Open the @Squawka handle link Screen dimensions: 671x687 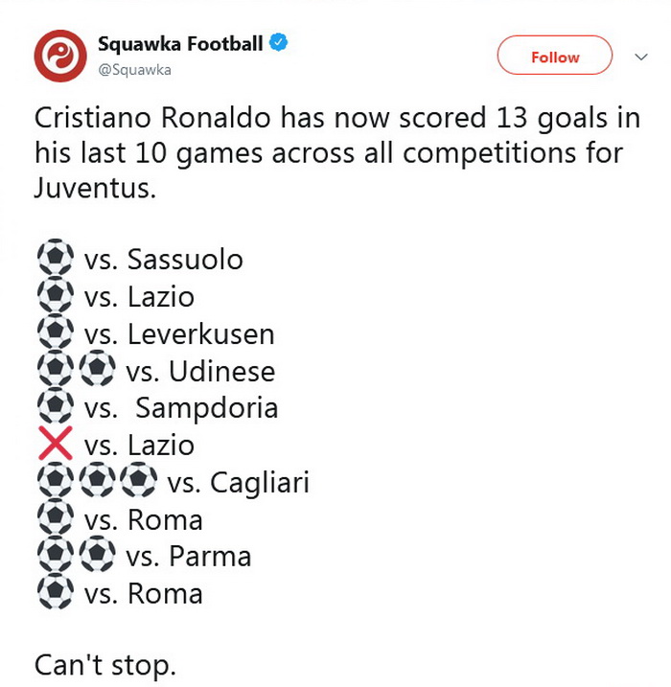point(134,70)
